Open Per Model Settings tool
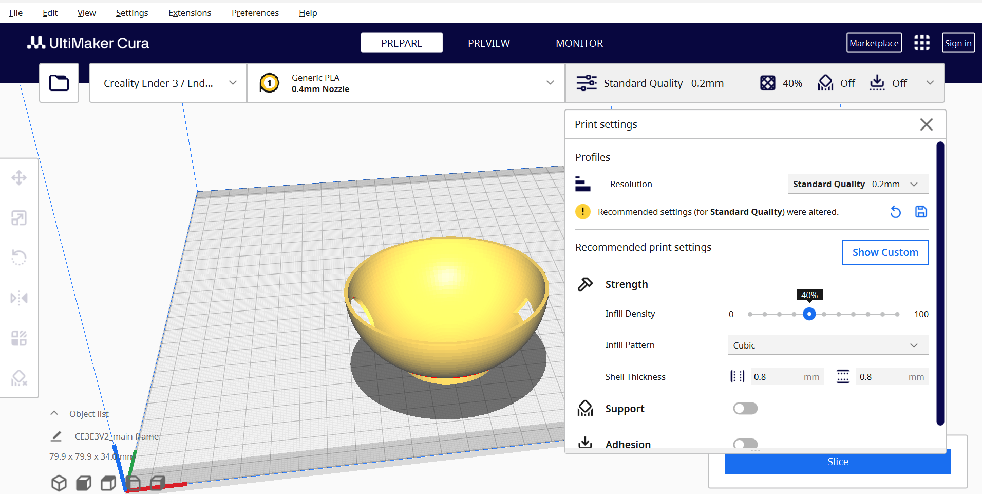 click(x=19, y=338)
